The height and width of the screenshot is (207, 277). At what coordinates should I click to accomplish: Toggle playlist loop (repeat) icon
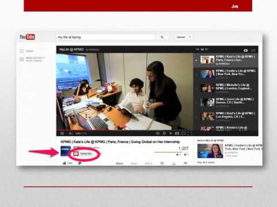[x=246, y=51]
